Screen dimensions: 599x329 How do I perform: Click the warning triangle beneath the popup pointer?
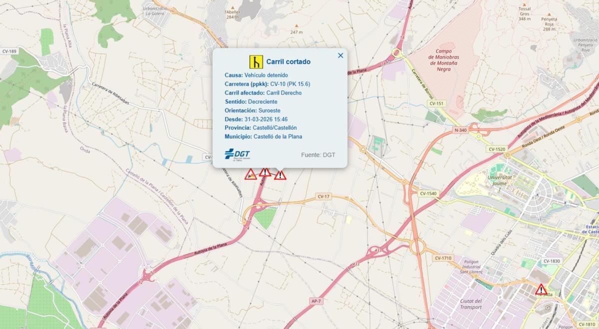click(280, 175)
